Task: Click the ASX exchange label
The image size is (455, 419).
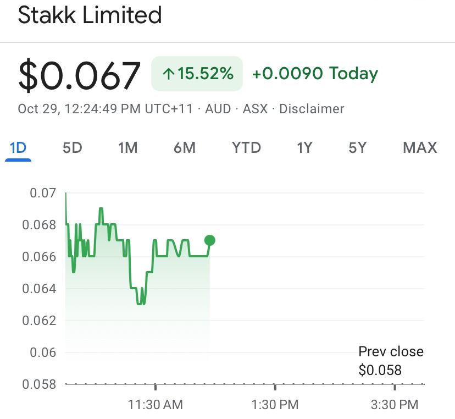Action: (x=255, y=109)
